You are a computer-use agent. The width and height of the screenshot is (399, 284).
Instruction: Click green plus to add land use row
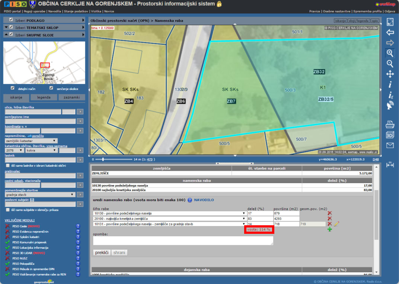329,229
